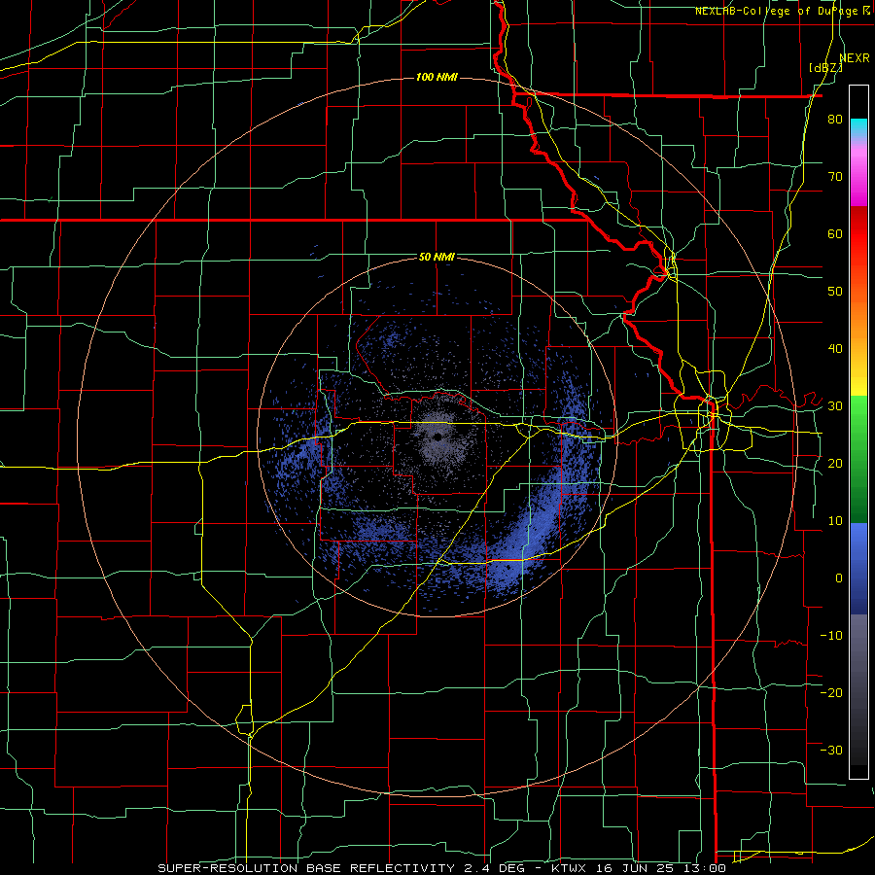This screenshot has height=875, width=875.
Task: Click the 50 NMI range ring label
Action: (437, 258)
